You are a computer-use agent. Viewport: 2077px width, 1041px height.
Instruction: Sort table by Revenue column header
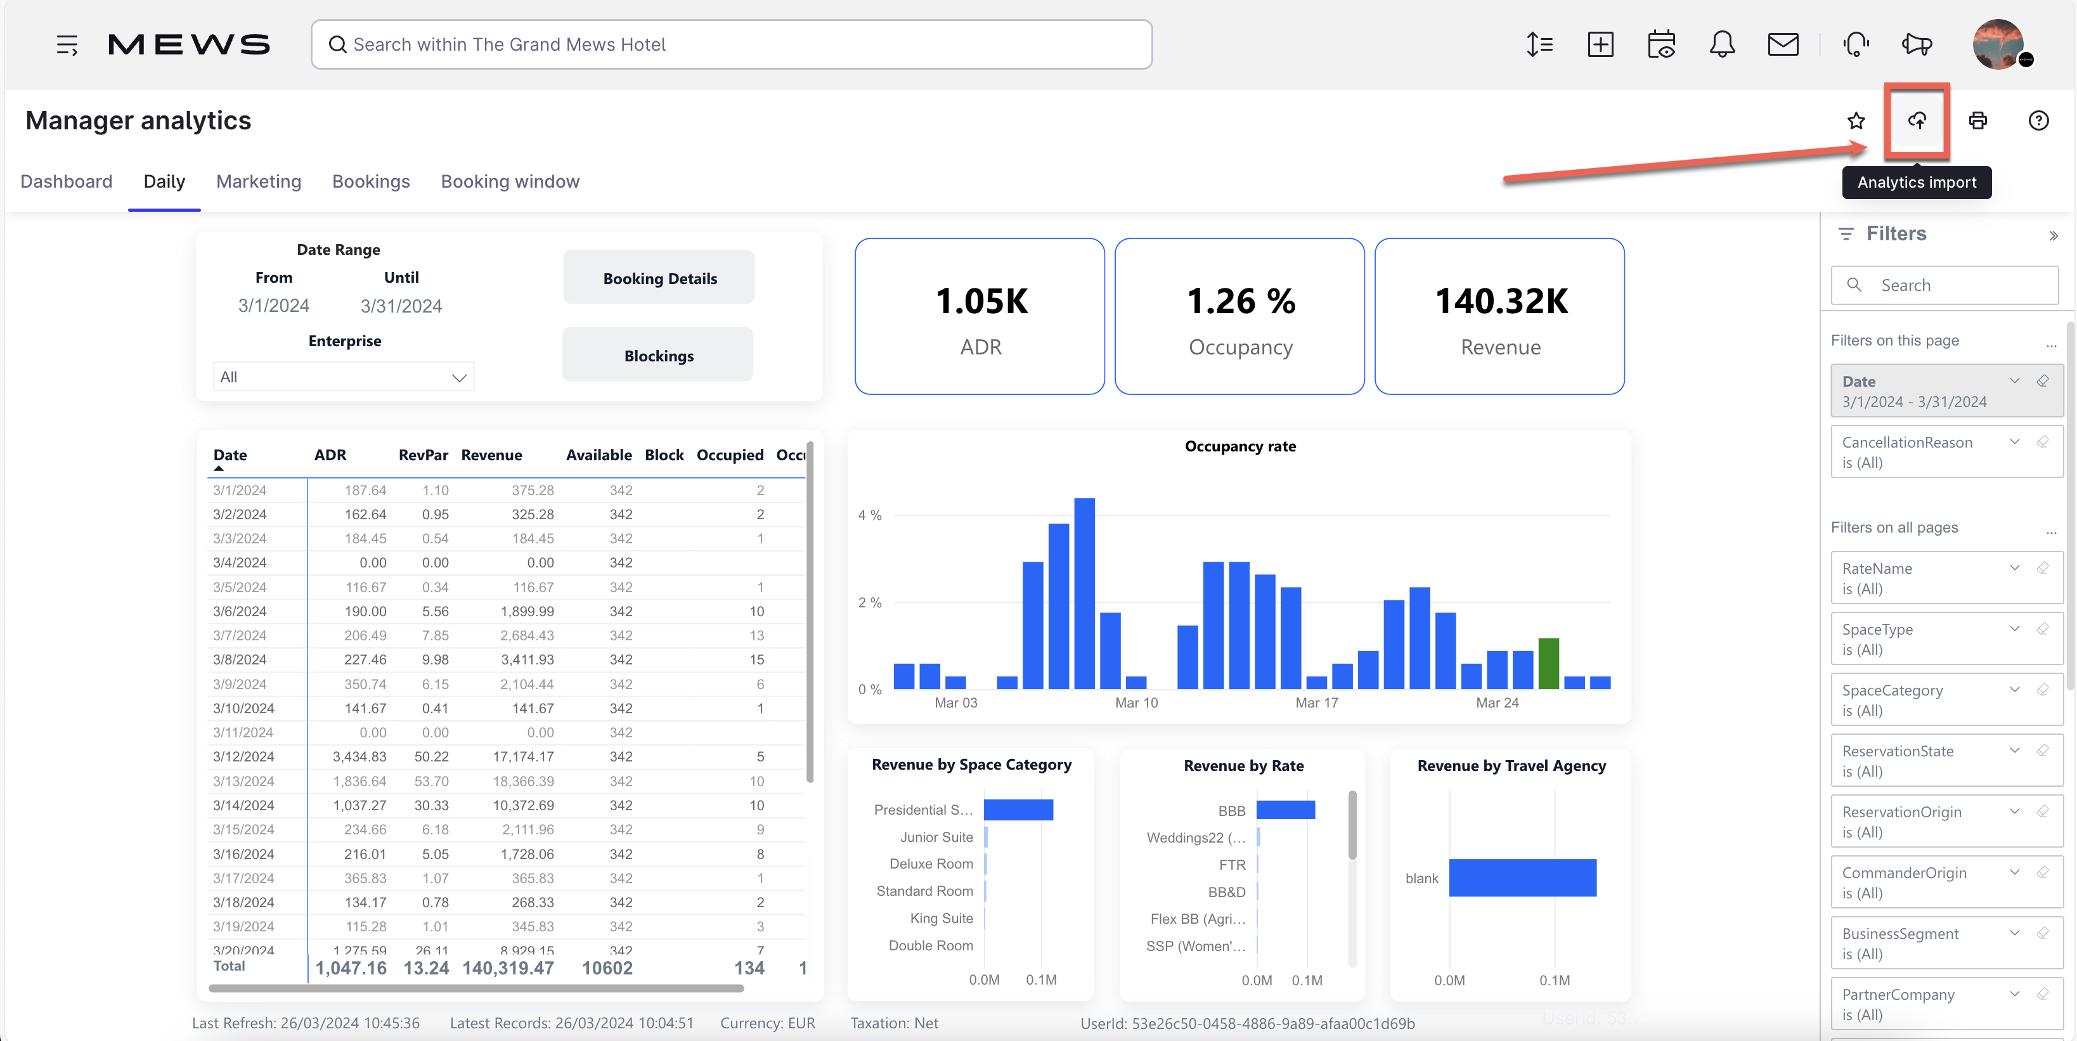pyautogui.click(x=492, y=455)
